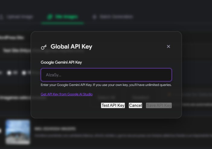Select the Site Images tab

[66, 17]
